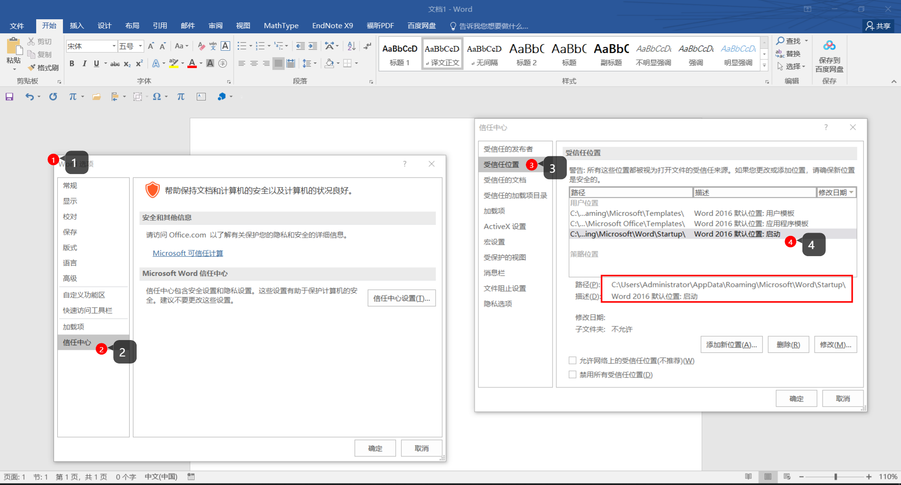Click 信任中心设置(T)... button
The width and height of the screenshot is (901, 485).
(401, 298)
